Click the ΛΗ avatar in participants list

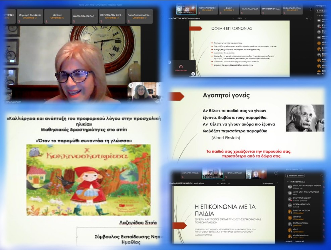(290, 205)
